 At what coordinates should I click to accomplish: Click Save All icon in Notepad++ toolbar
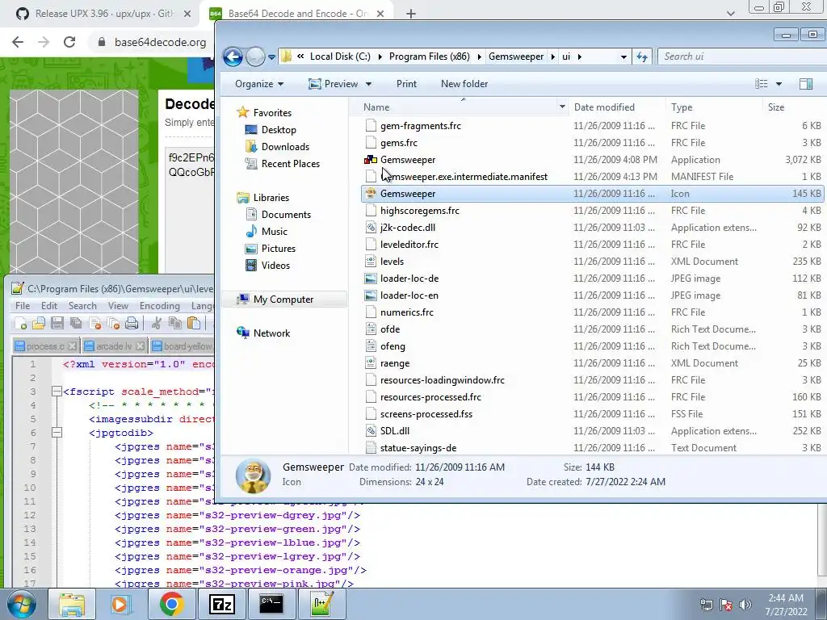point(76,323)
